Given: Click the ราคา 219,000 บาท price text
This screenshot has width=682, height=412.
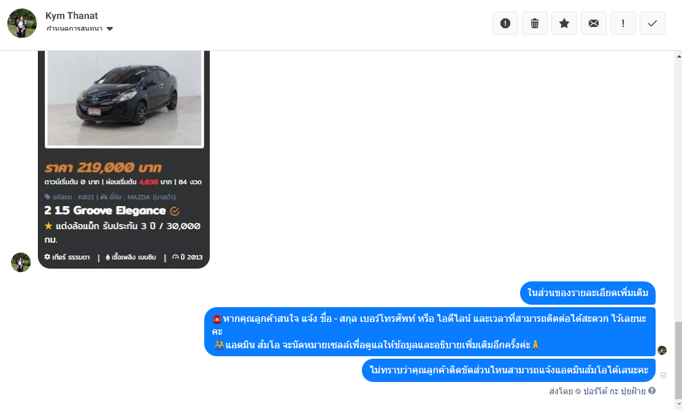Looking at the screenshot, I should pyautogui.click(x=103, y=167).
